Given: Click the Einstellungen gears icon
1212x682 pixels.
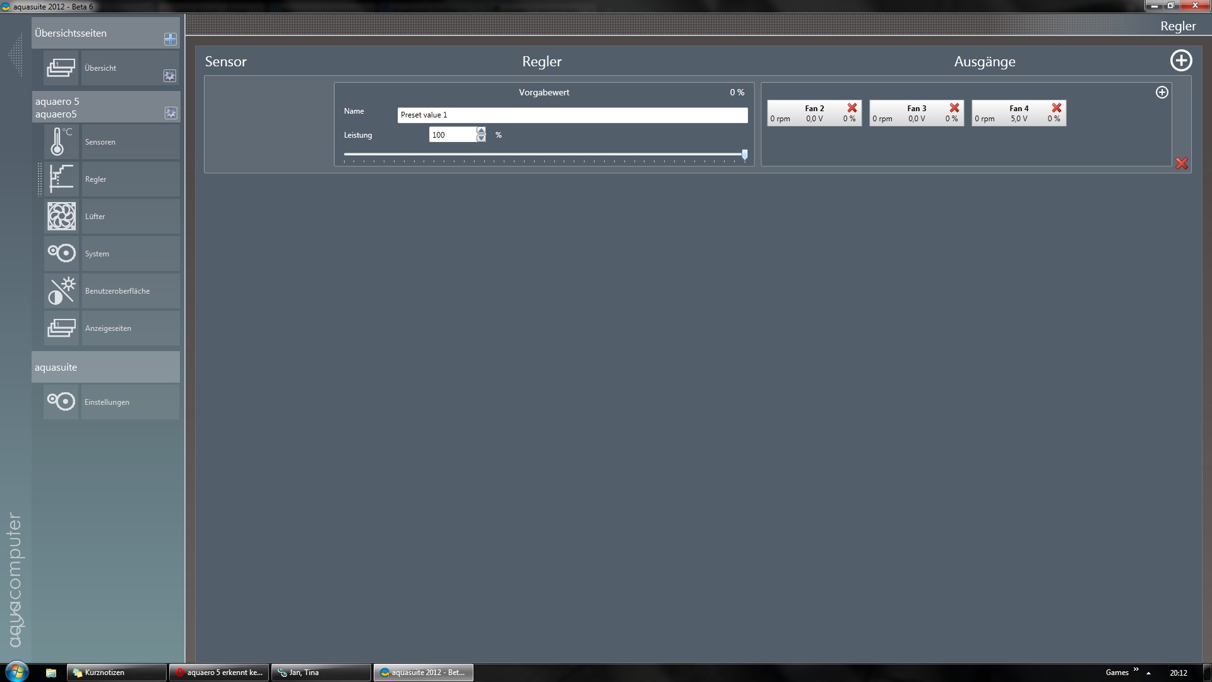Looking at the screenshot, I should (61, 402).
